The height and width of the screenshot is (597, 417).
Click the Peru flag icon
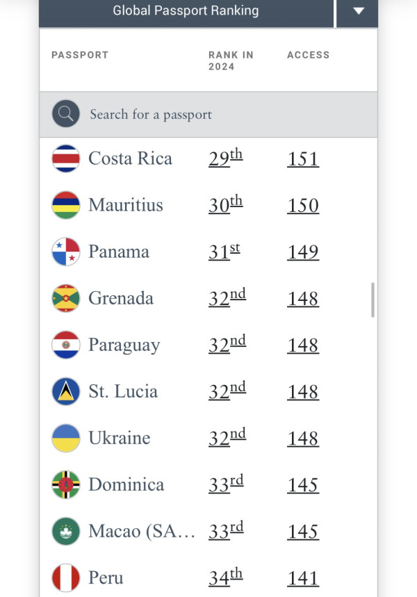point(66,578)
